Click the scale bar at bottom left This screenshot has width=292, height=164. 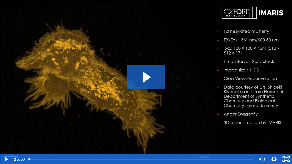click(11, 156)
